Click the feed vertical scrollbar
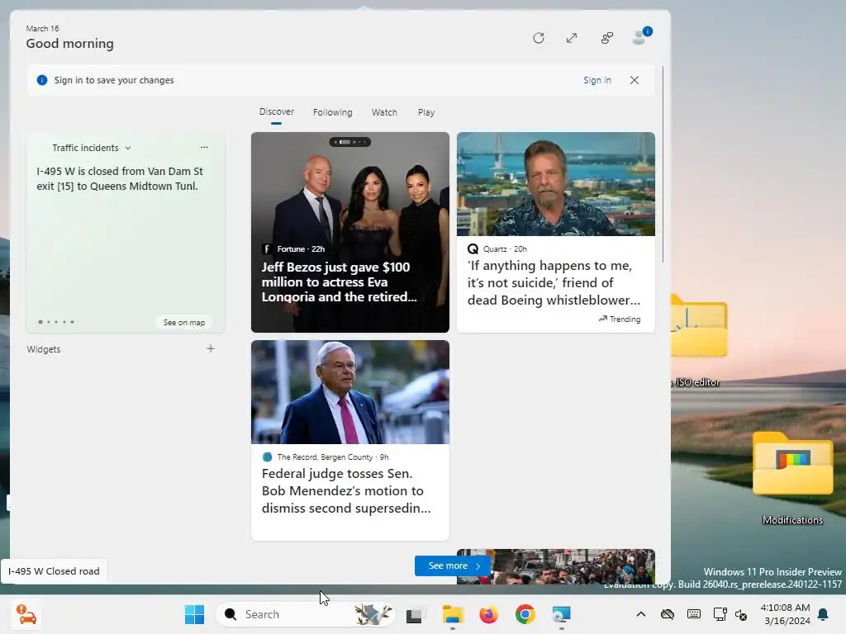 click(663, 164)
